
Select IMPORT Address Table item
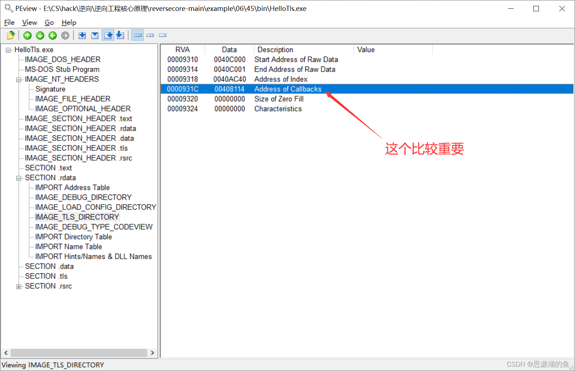click(72, 188)
